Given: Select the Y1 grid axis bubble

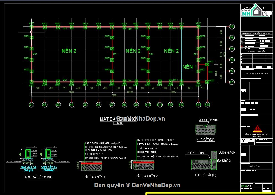Looking at the screenshot, I should 232,82.
